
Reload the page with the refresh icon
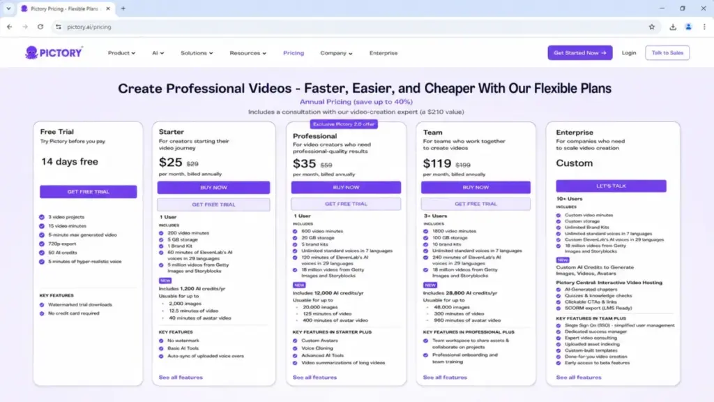pos(40,27)
